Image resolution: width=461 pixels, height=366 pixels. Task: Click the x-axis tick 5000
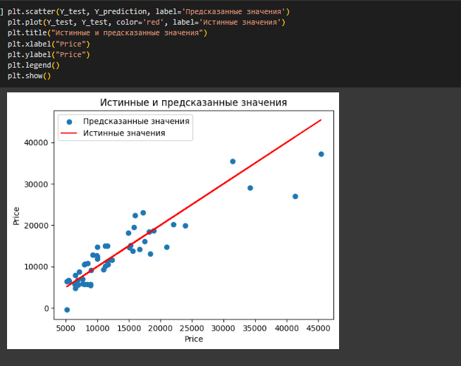pos(66,329)
